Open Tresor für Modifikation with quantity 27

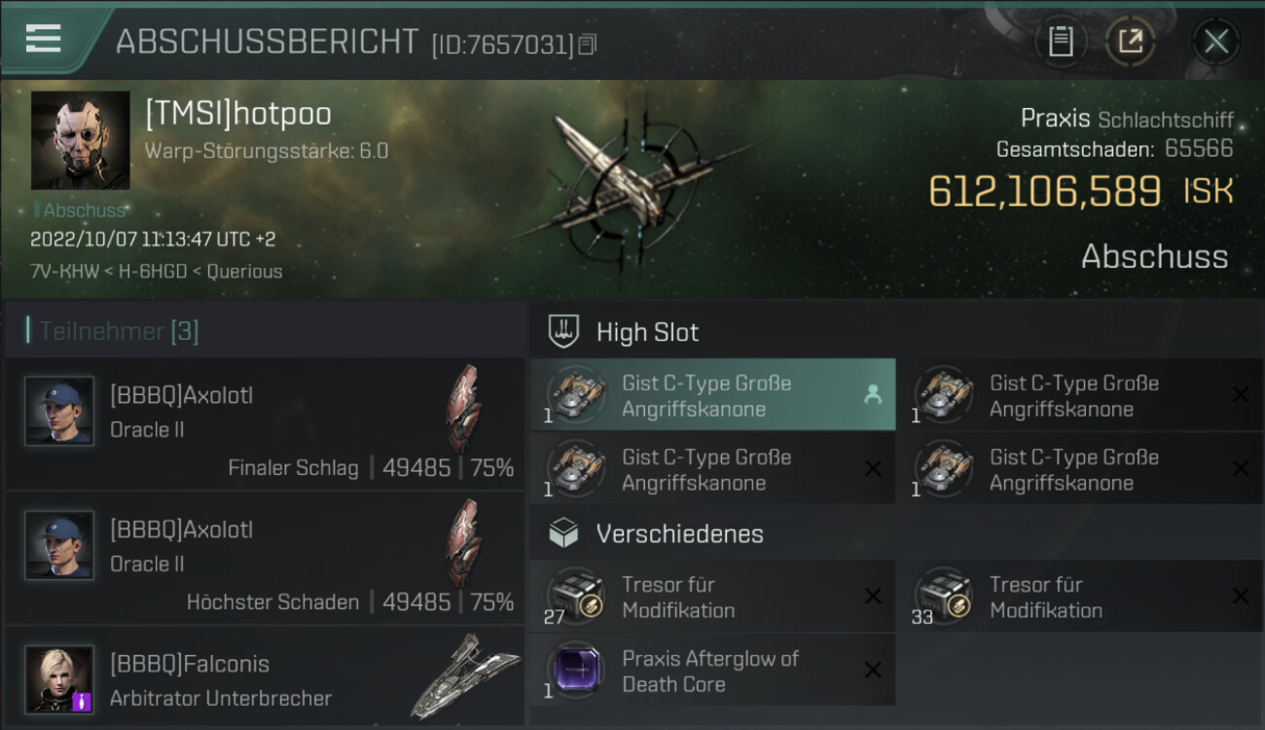(x=712, y=597)
